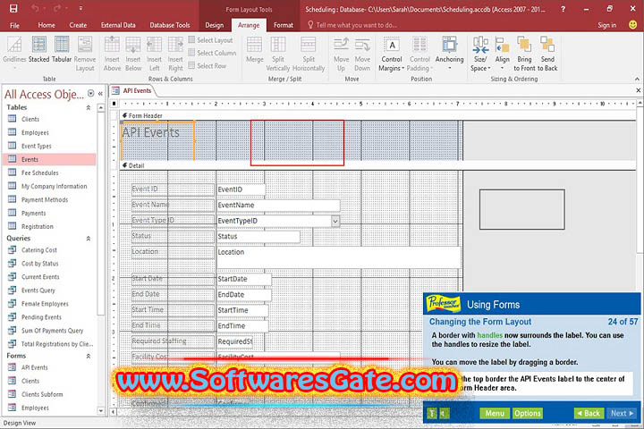Image resolution: width=644 pixels, height=429 pixels.
Task: Select the API Events header label
Action: tap(157, 140)
